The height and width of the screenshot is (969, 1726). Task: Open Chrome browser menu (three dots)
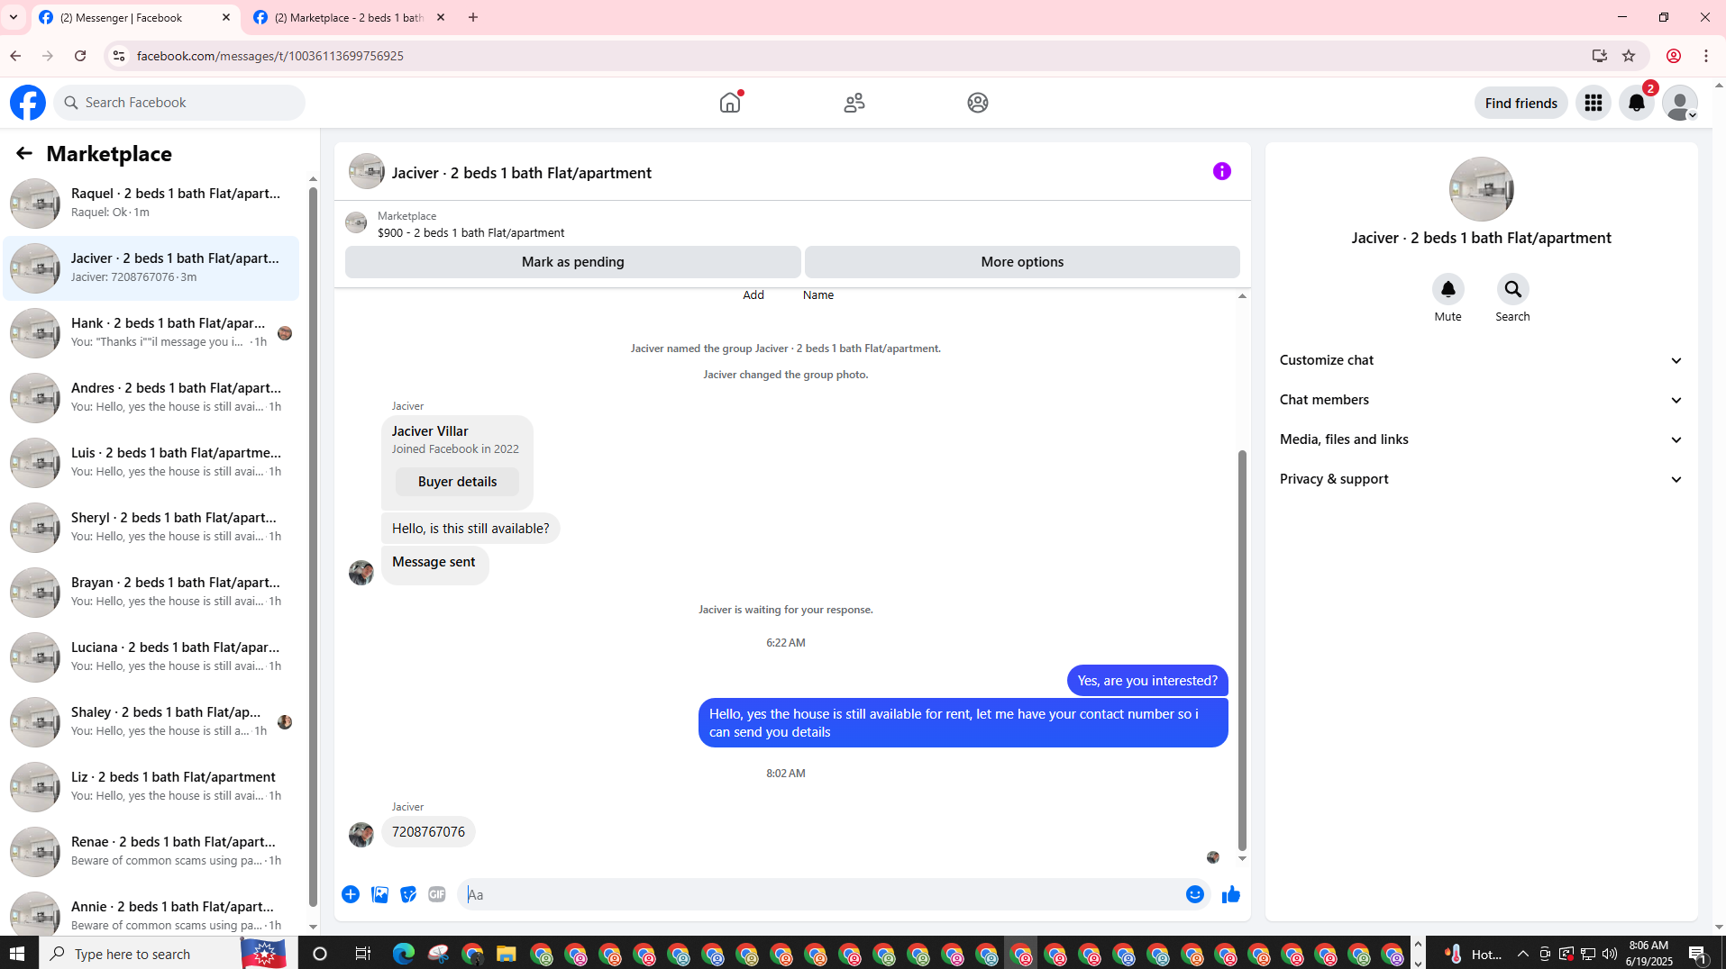pos(1706,56)
